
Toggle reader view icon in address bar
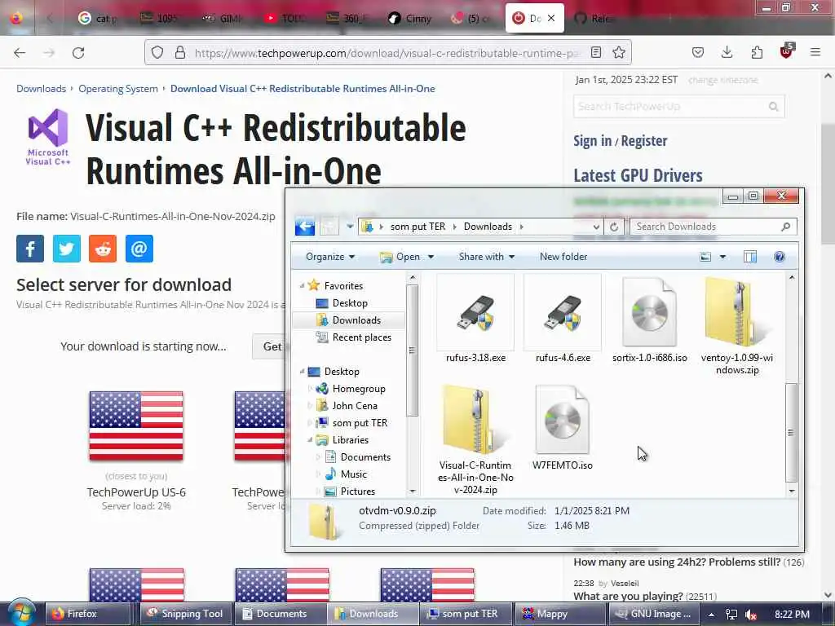[x=596, y=52]
